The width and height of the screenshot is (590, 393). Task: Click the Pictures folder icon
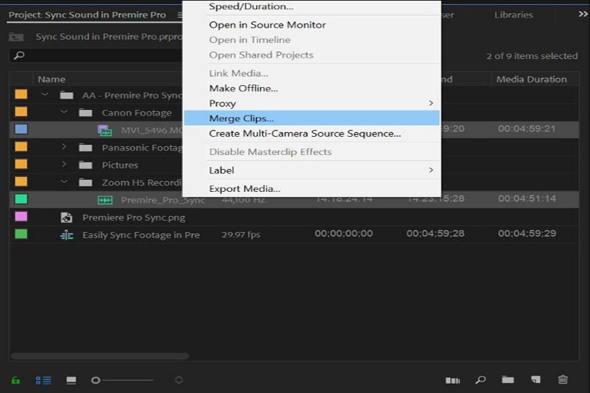click(x=85, y=164)
